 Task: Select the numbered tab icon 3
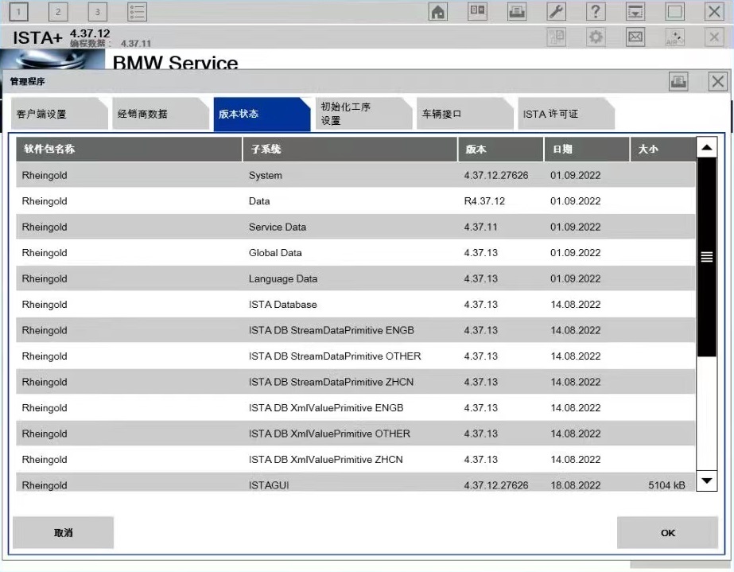97,12
